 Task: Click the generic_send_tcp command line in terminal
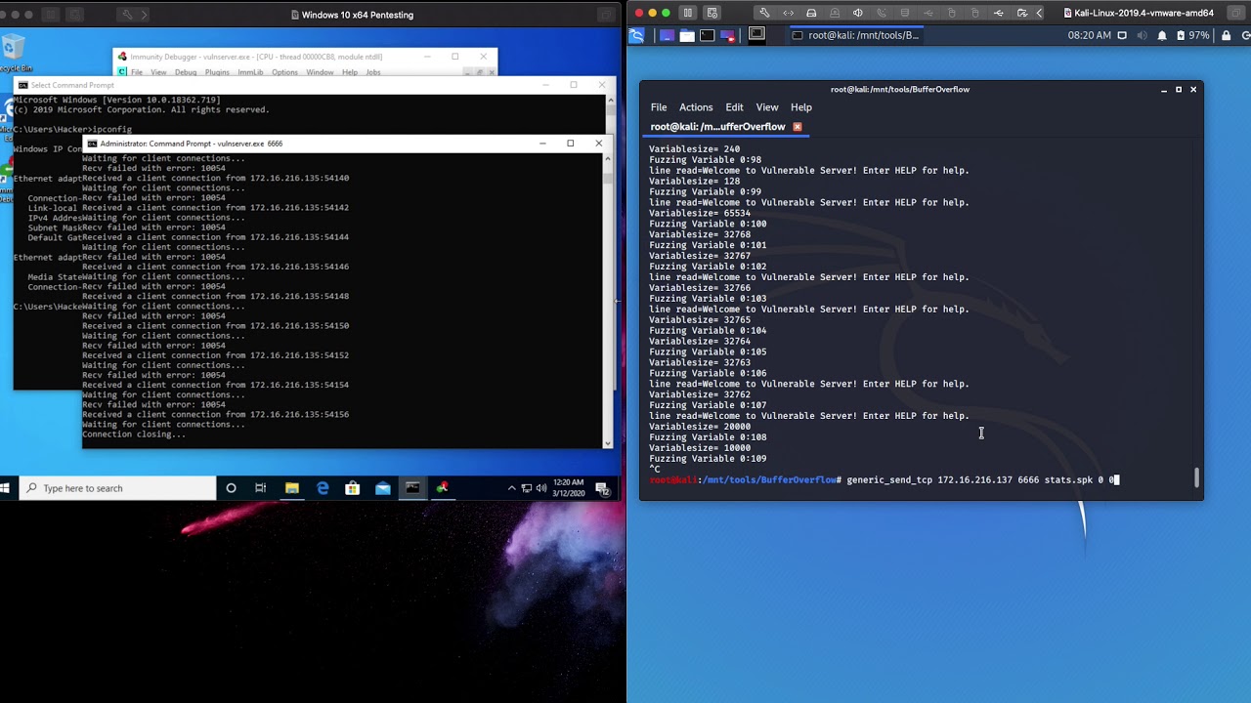pyautogui.click(x=981, y=480)
